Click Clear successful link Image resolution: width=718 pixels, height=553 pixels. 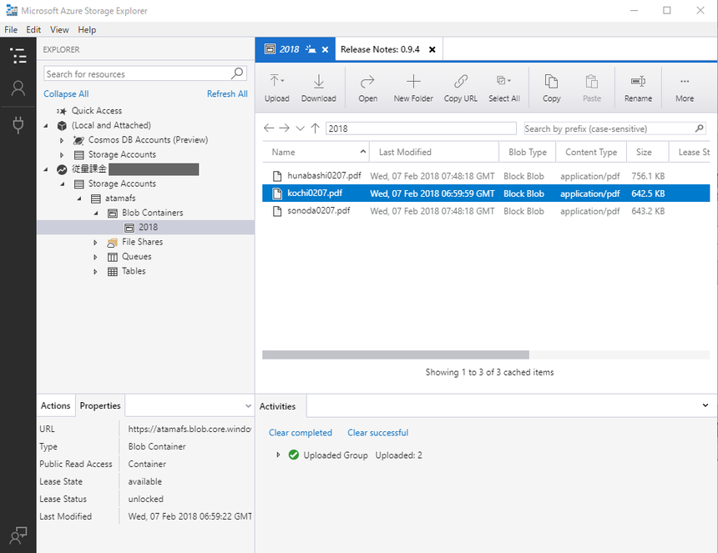[x=377, y=433]
